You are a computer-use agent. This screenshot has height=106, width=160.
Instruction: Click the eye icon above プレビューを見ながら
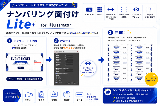click(x=88, y=63)
